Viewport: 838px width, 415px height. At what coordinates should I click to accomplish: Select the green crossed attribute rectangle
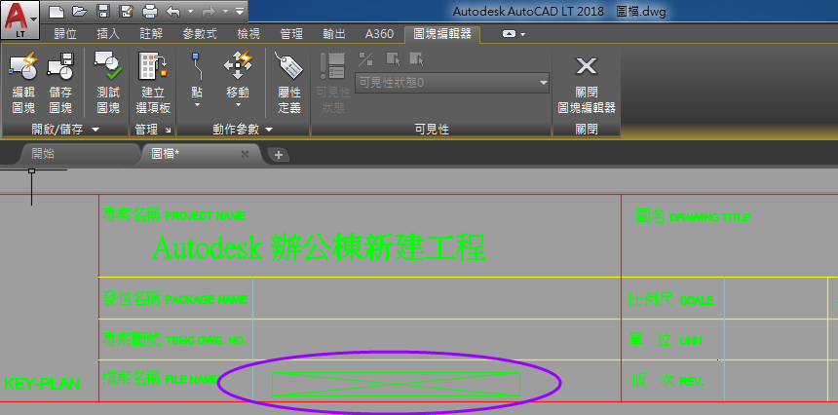click(396, 384)
